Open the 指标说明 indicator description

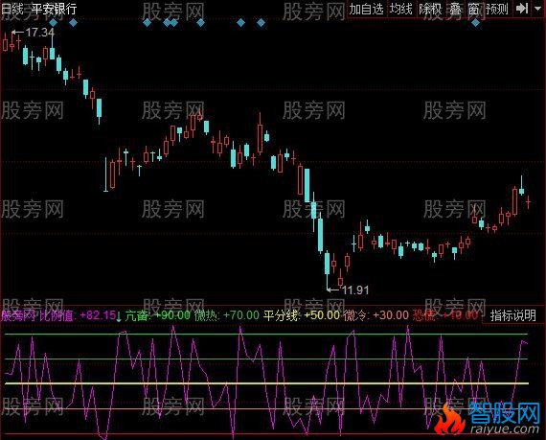(x=512, y=315)
